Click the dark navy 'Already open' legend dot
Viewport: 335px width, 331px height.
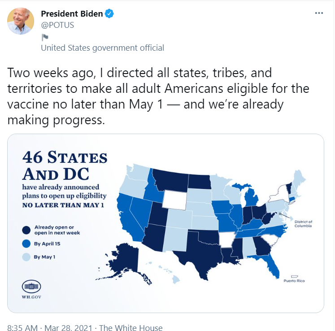[x=26, y=230]
